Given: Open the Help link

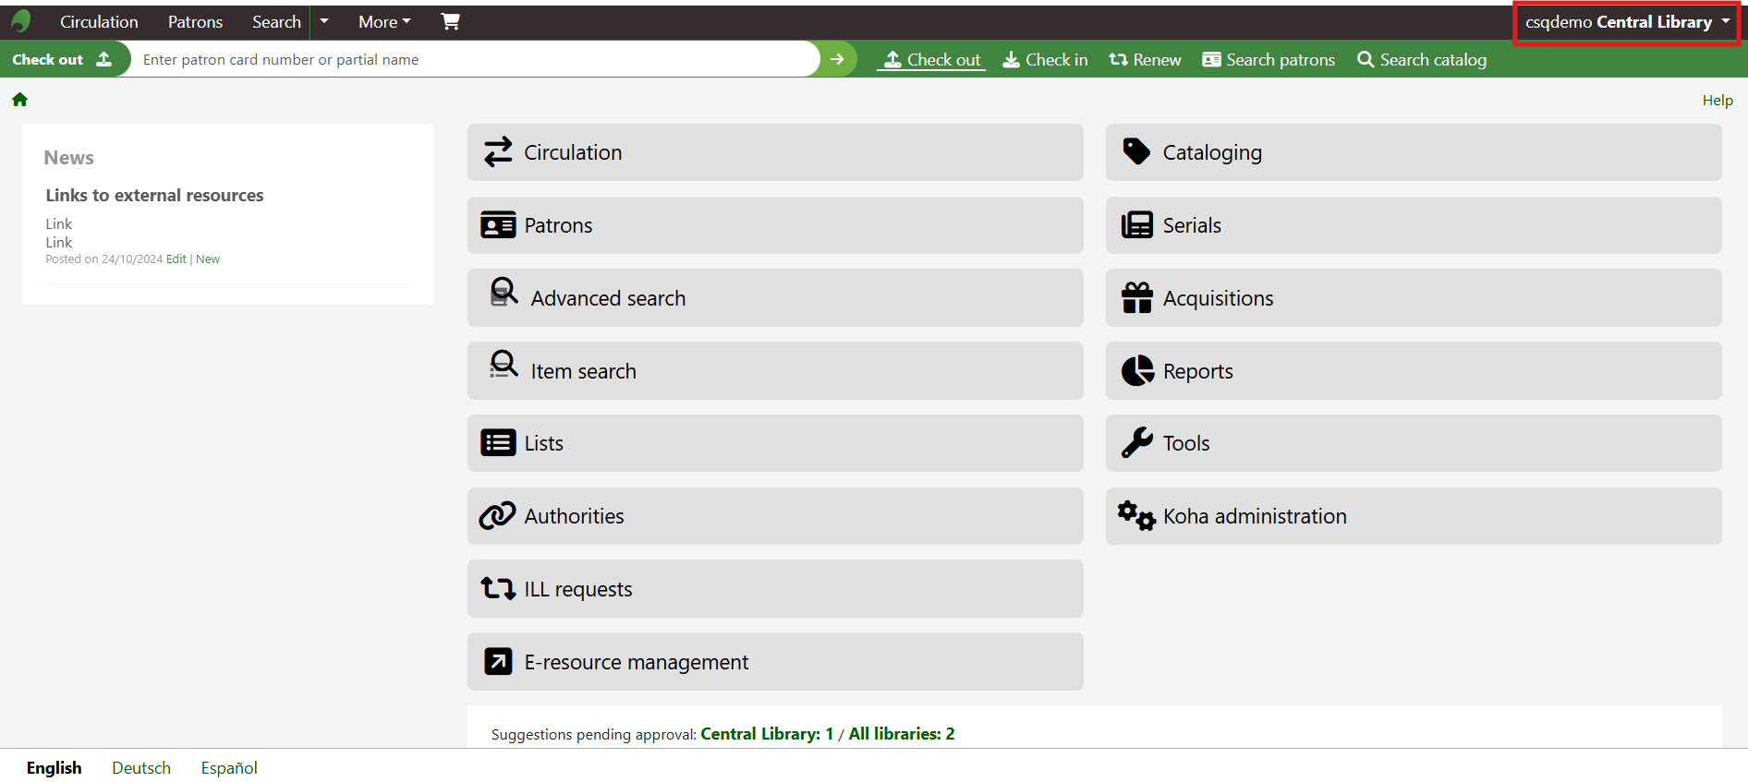Looking at the screenshot, I should [x=1718, y=100].
